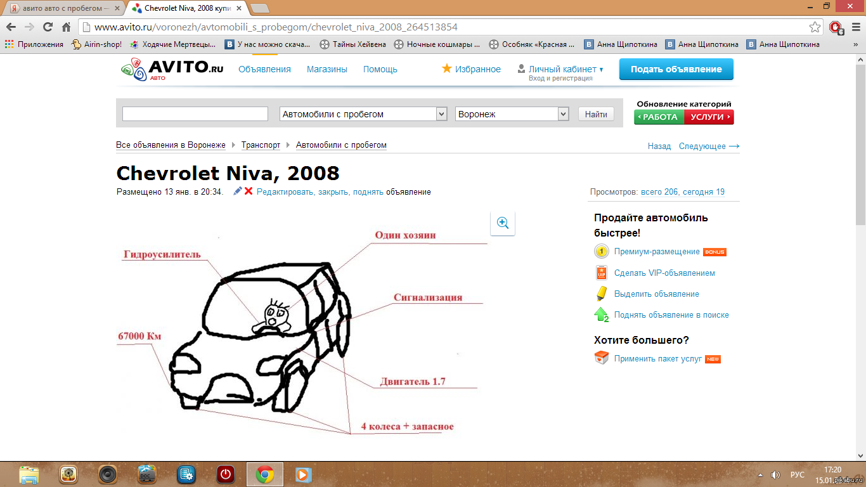Click the zoom magnifier icon on the photo

tap(503, 223)
